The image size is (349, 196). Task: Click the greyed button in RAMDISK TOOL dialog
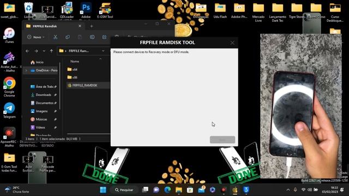222,139
